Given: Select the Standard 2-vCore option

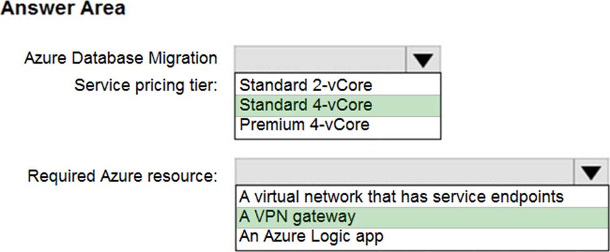Looking at the screenshot, I should [x=306, y=84].
